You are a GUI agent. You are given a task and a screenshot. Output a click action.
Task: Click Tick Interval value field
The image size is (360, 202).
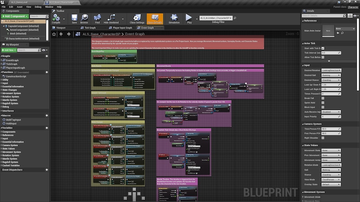point(331,53)
